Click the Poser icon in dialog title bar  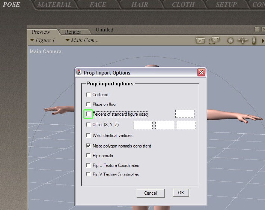click(x=79, y=73)
